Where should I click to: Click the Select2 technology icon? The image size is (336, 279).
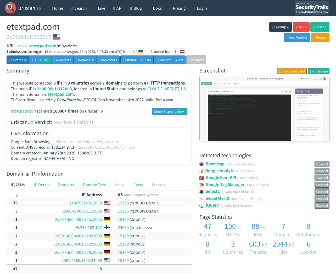[x=201, y=192]
